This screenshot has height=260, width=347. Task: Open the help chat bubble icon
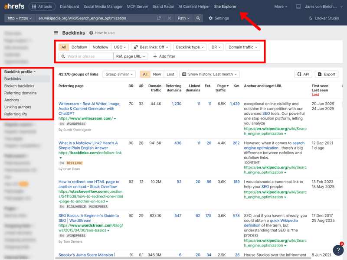[338, 250]
